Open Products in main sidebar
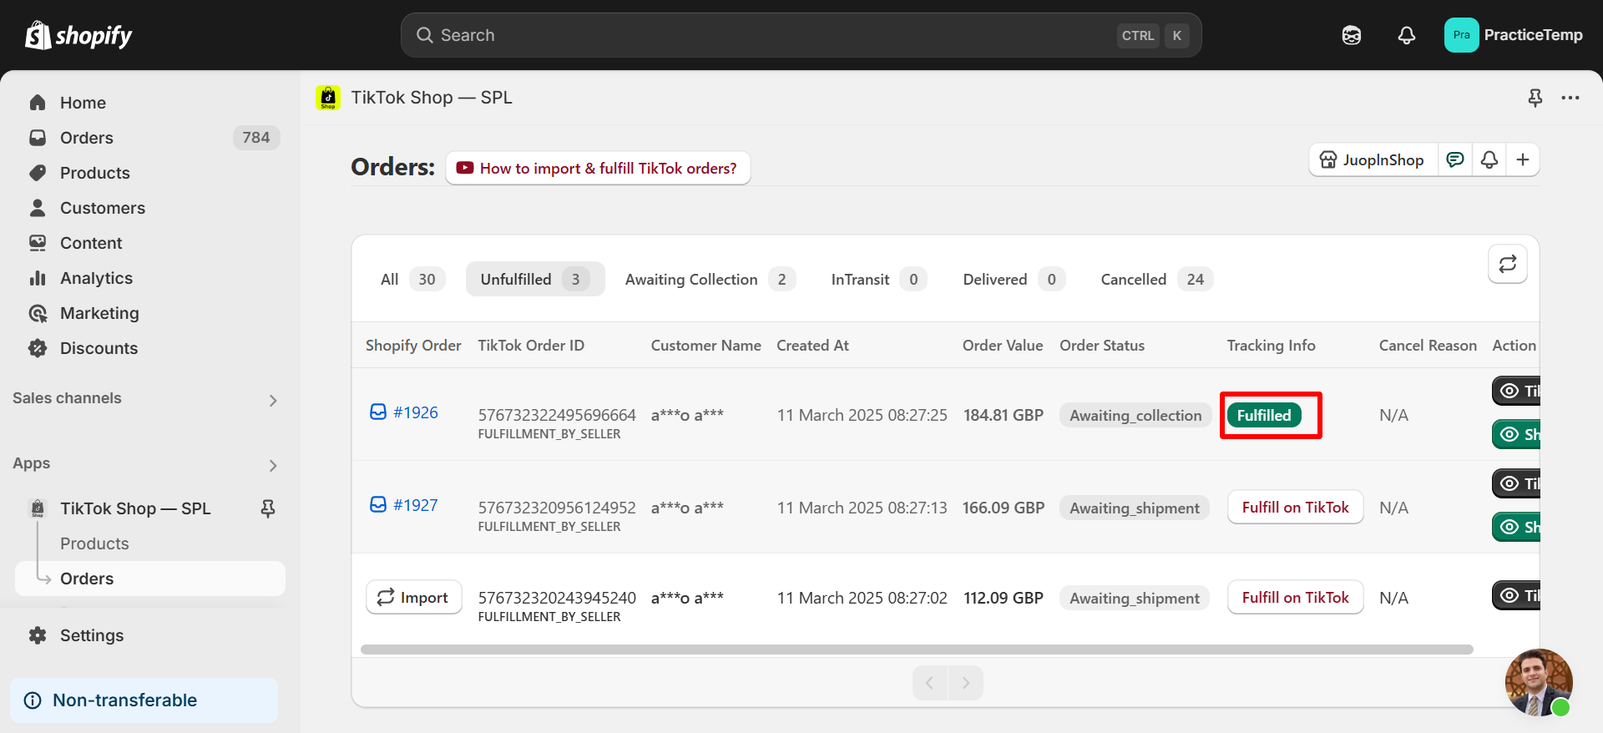1603x733 pixels. click(x=94, y=173)
